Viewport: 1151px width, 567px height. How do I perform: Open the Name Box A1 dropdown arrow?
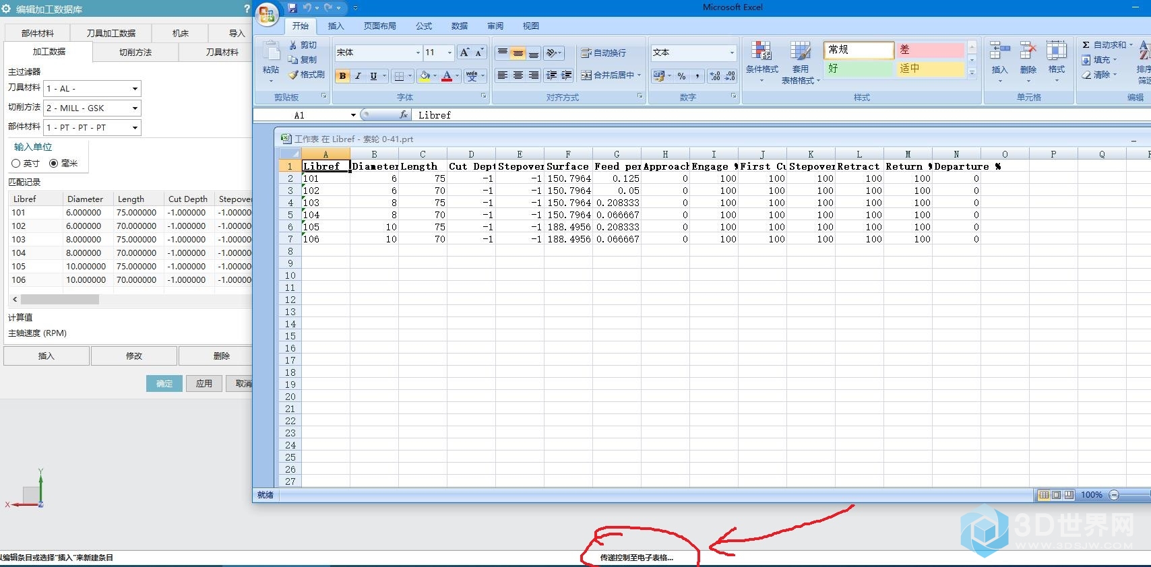(x=353, y=115)
